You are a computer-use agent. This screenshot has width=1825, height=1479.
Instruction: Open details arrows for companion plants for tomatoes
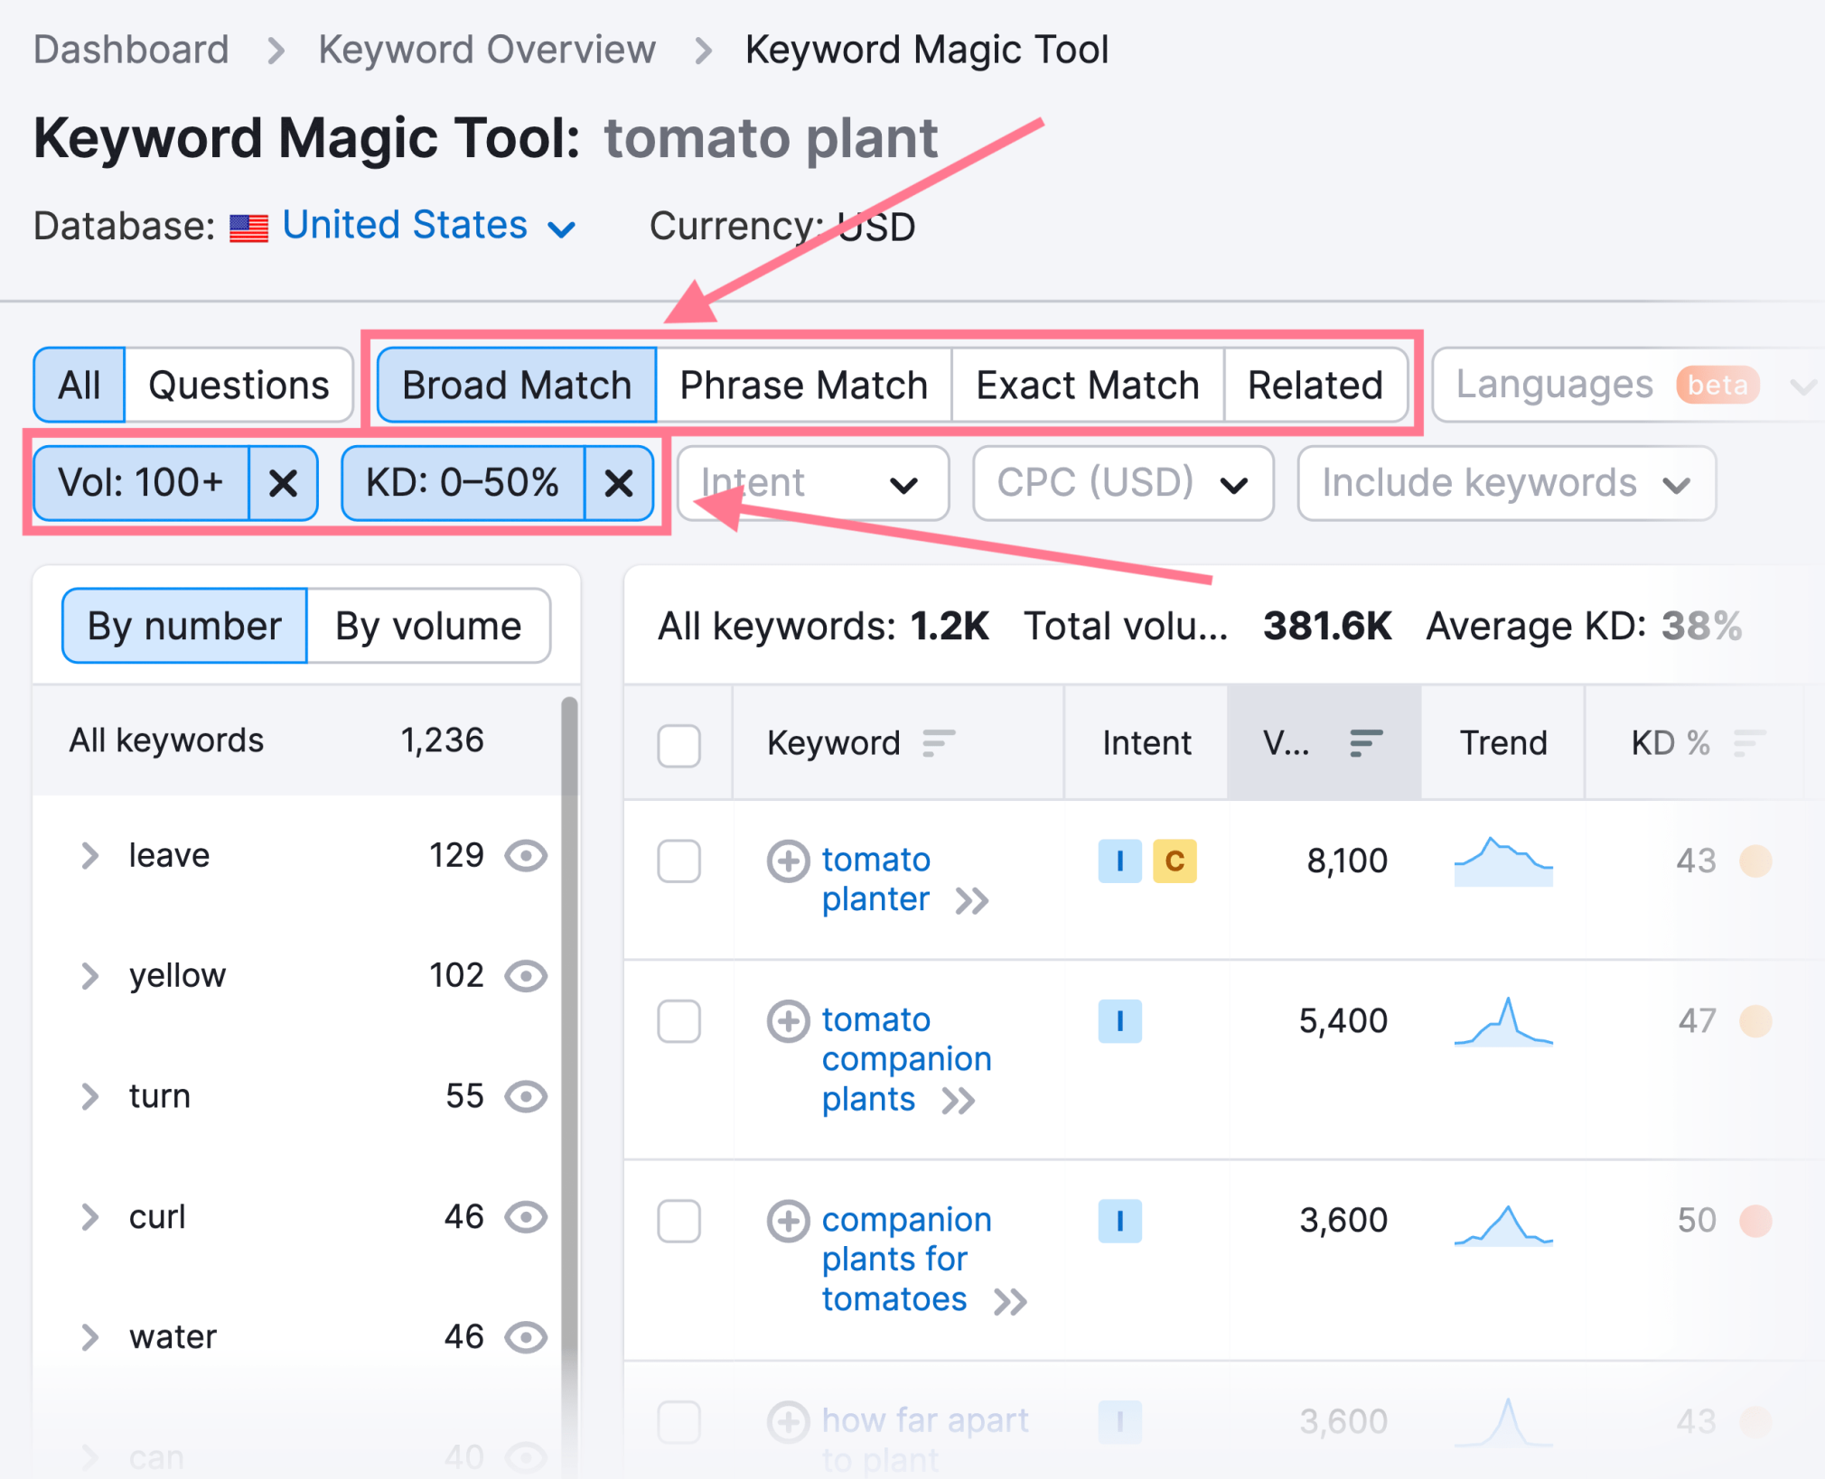click(1010, 1301)
